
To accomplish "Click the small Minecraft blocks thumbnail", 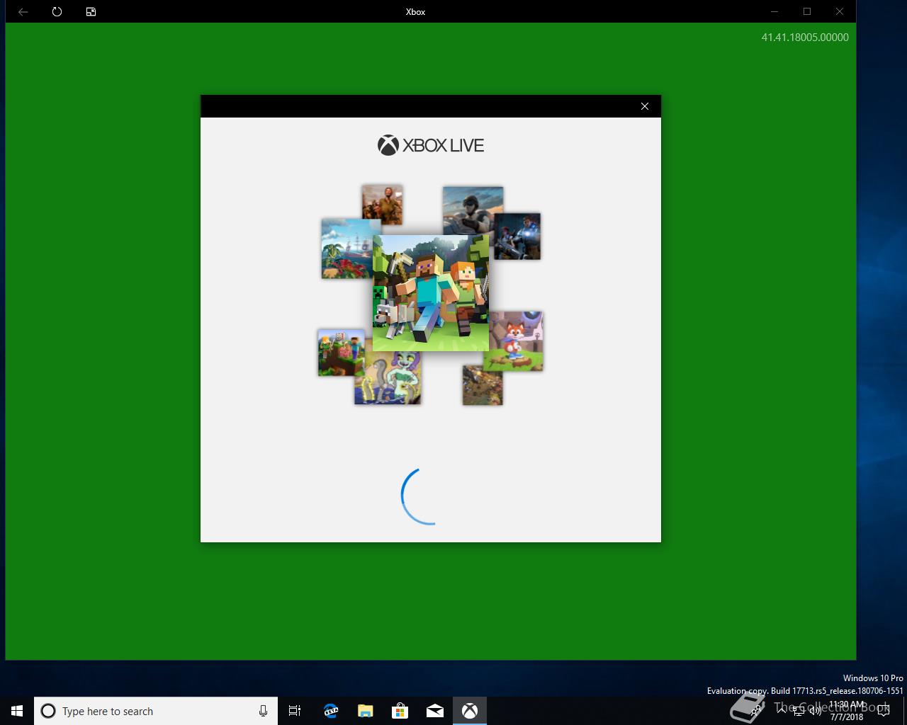I will click(342, 352).
